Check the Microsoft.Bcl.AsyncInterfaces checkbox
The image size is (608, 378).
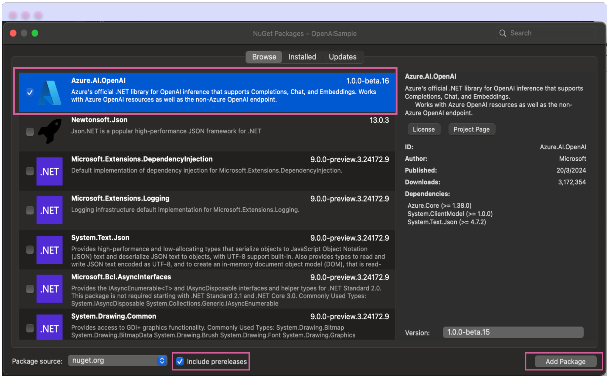(x=30, y=289)
